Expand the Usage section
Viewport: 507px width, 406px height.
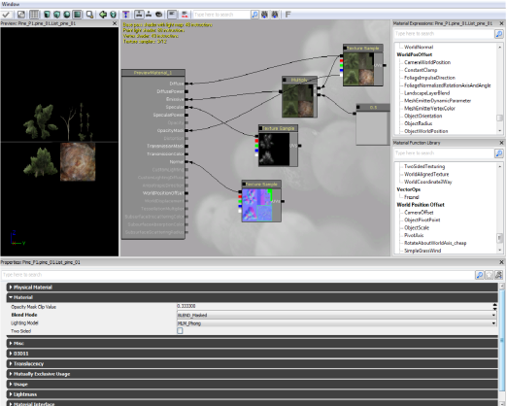252,384
